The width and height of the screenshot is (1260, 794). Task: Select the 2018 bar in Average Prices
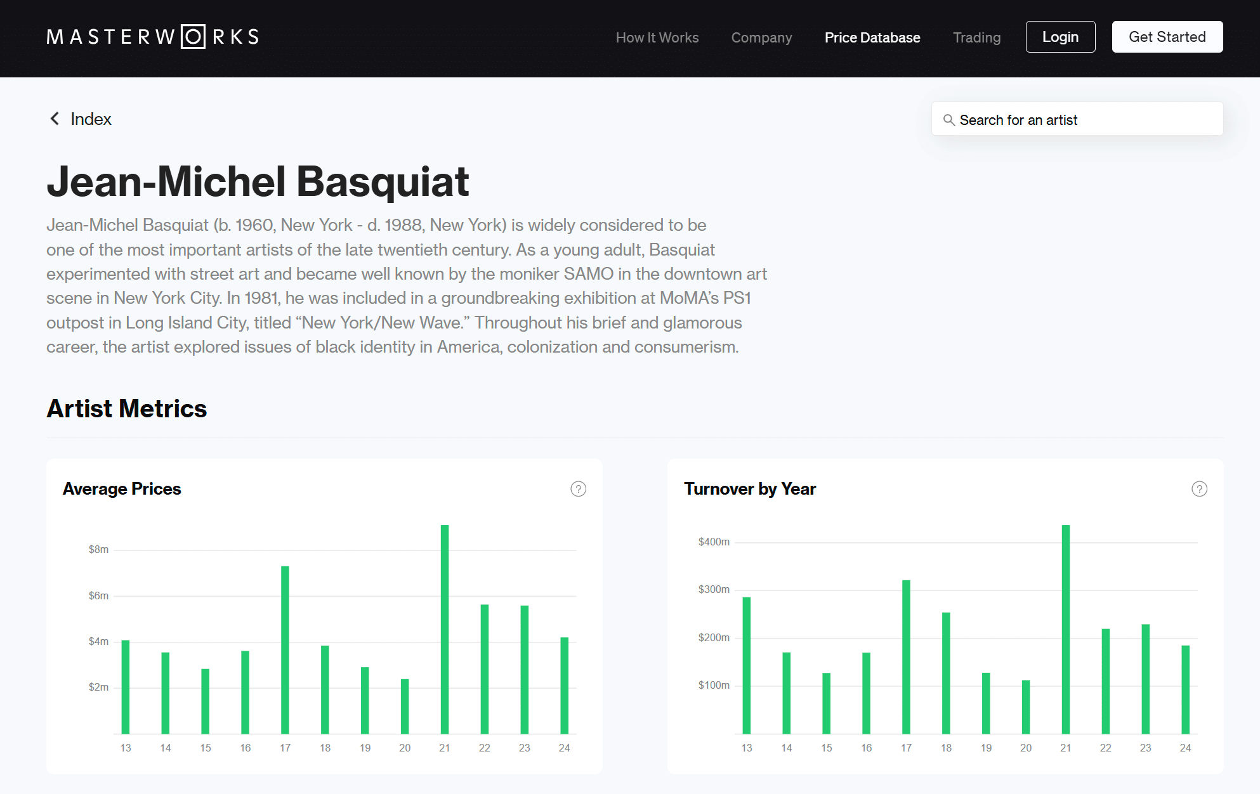325,690
